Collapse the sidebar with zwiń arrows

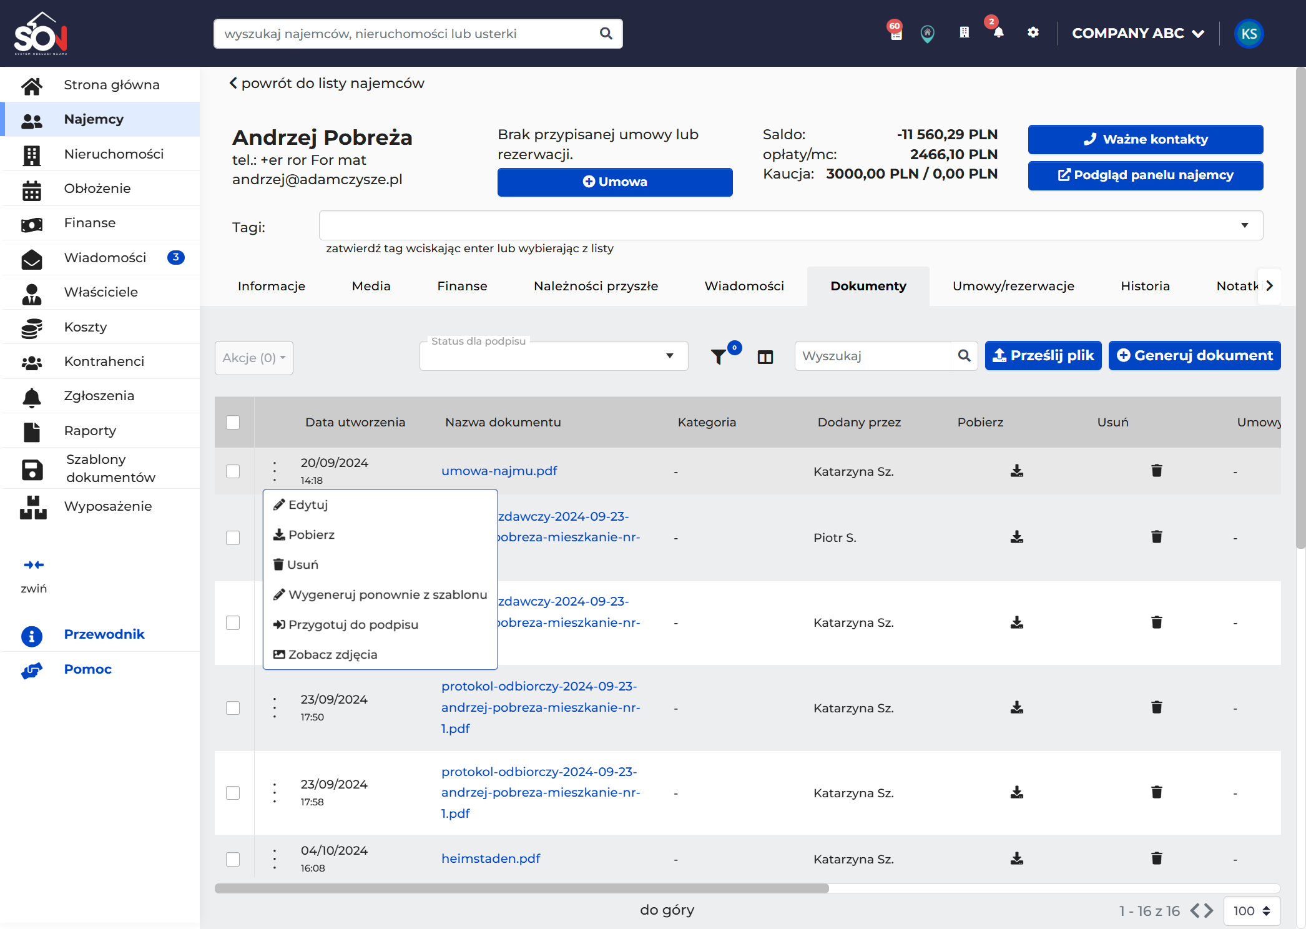[x=34, y=565]
